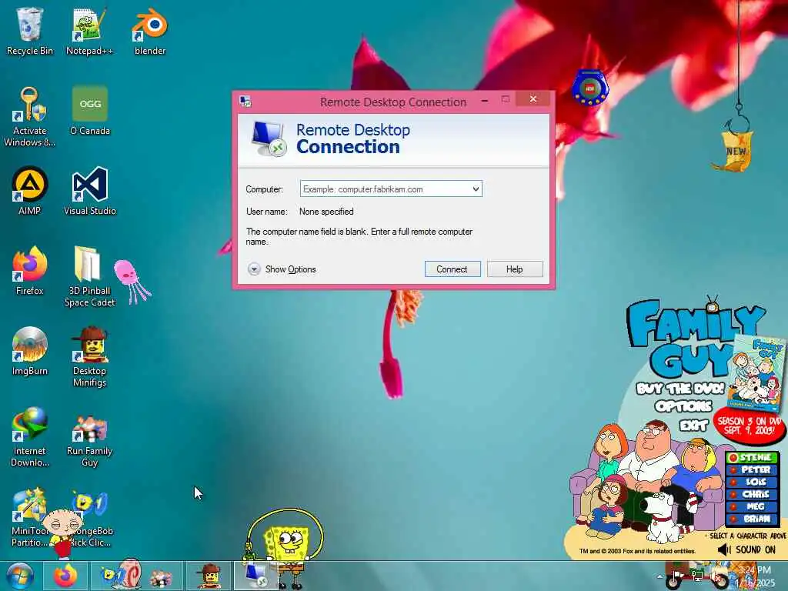Select the Stewie character option
The image size is (788, 591).
[752, 457]
